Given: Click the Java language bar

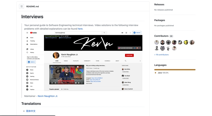Looking at the screenshot, I should click(175, 70).
